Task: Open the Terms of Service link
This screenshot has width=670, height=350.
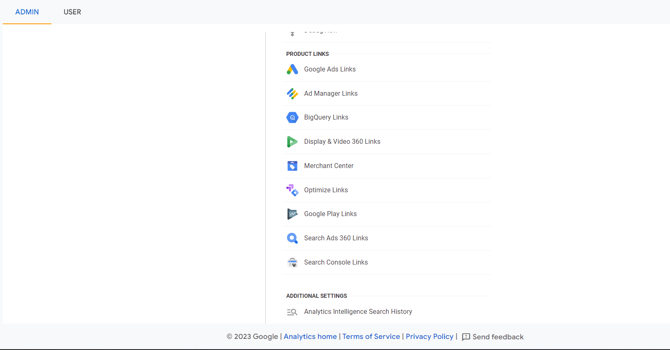Action: click(x=371, y=336)
